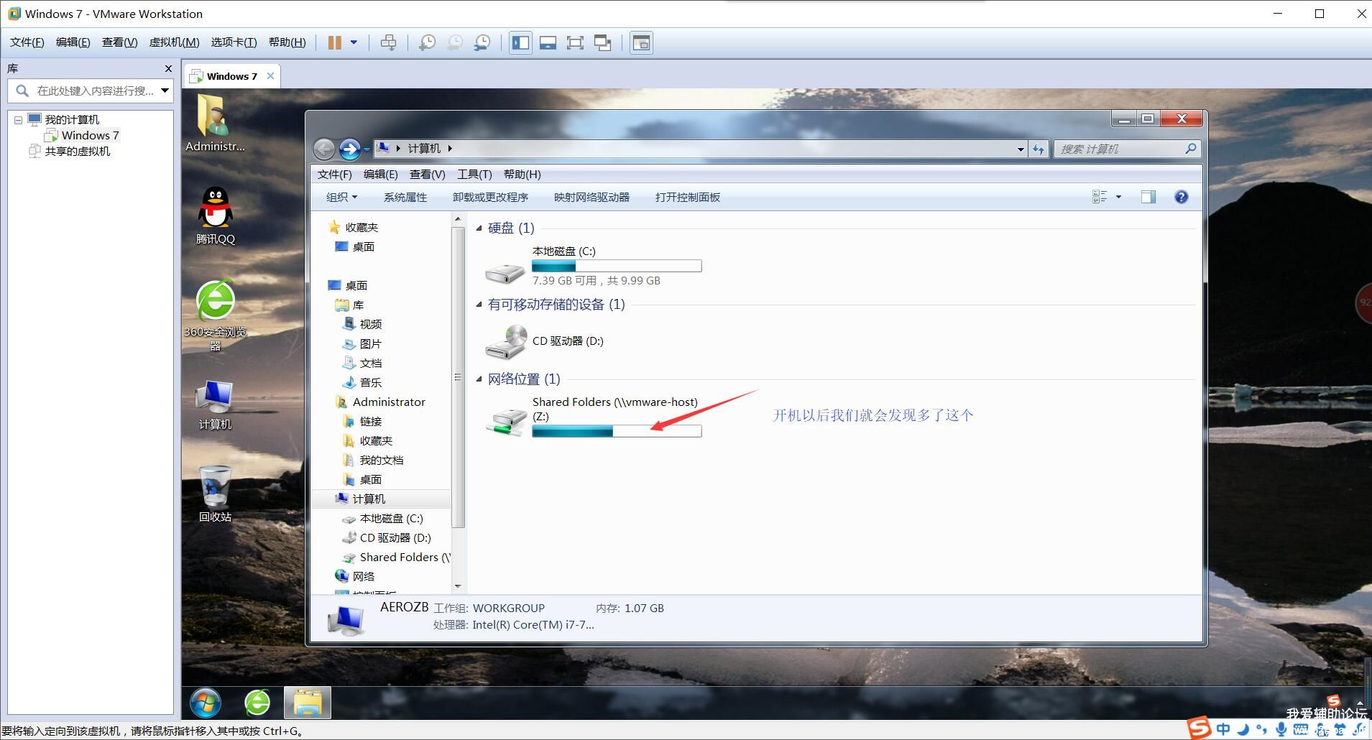Open the Windows Start button
This screenshot has height=740, width=1372.
coord(206,703)
